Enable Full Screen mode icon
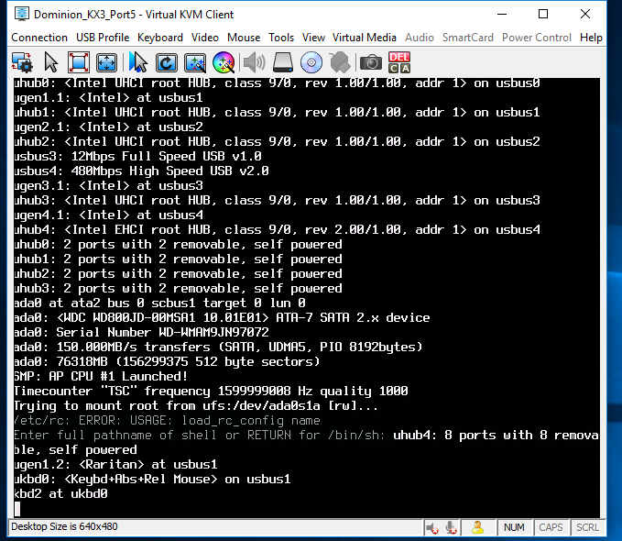This screenshot has width=622, height=541. pyautogui.click(x=79, y=62)
